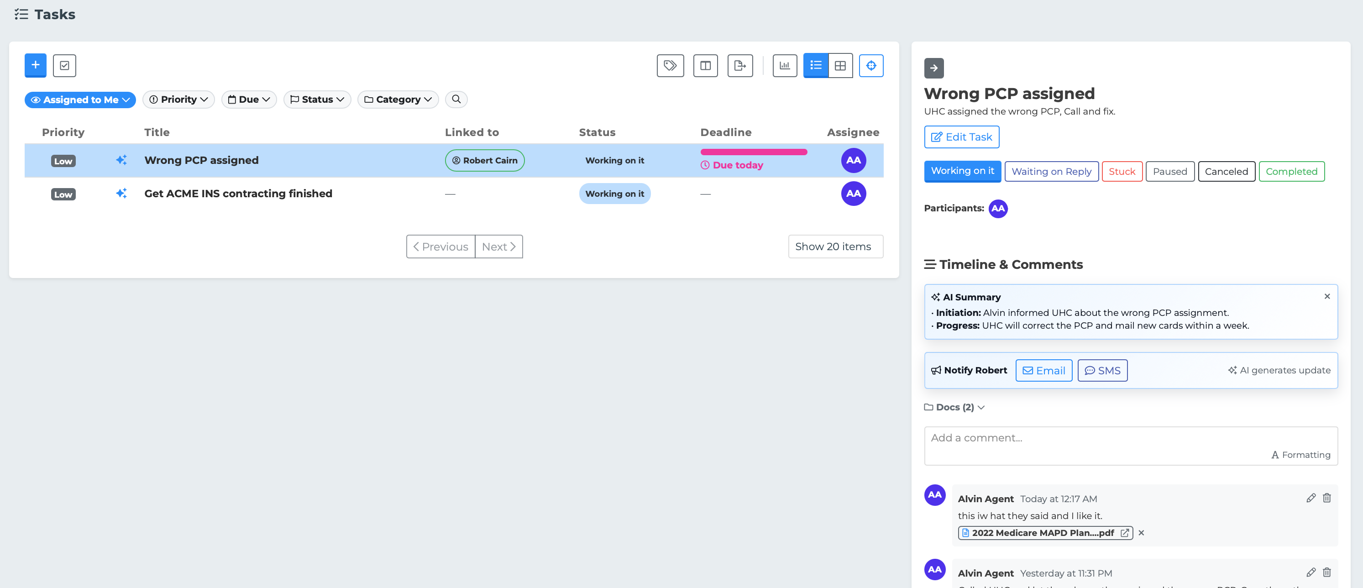Collapse the task detail panel arrow
The height and width of the screenshot is (588, 1363).
point(933,68)
